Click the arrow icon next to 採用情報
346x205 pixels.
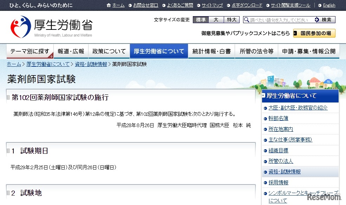[x=265, y=182]
